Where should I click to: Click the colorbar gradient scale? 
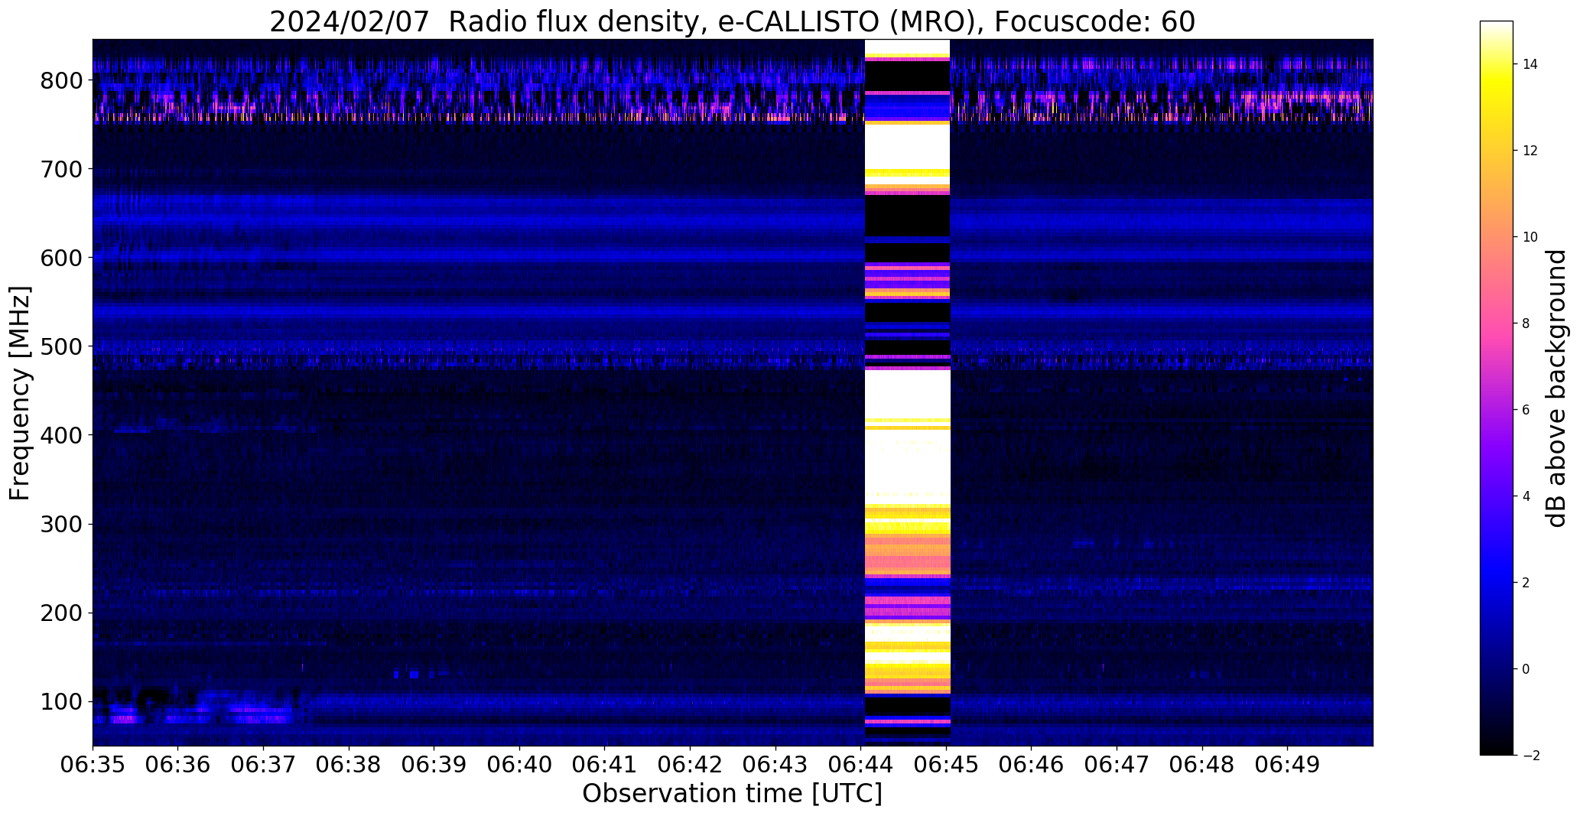pyautogui.click(x=1496, y=388)
